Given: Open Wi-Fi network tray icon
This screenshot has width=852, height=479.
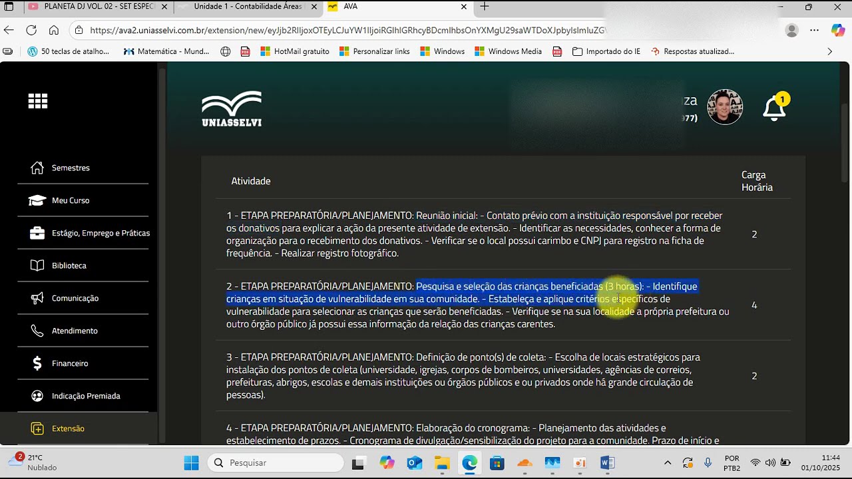Looking at the screenshot, I should pyautogui.click(x=755, y=462).
